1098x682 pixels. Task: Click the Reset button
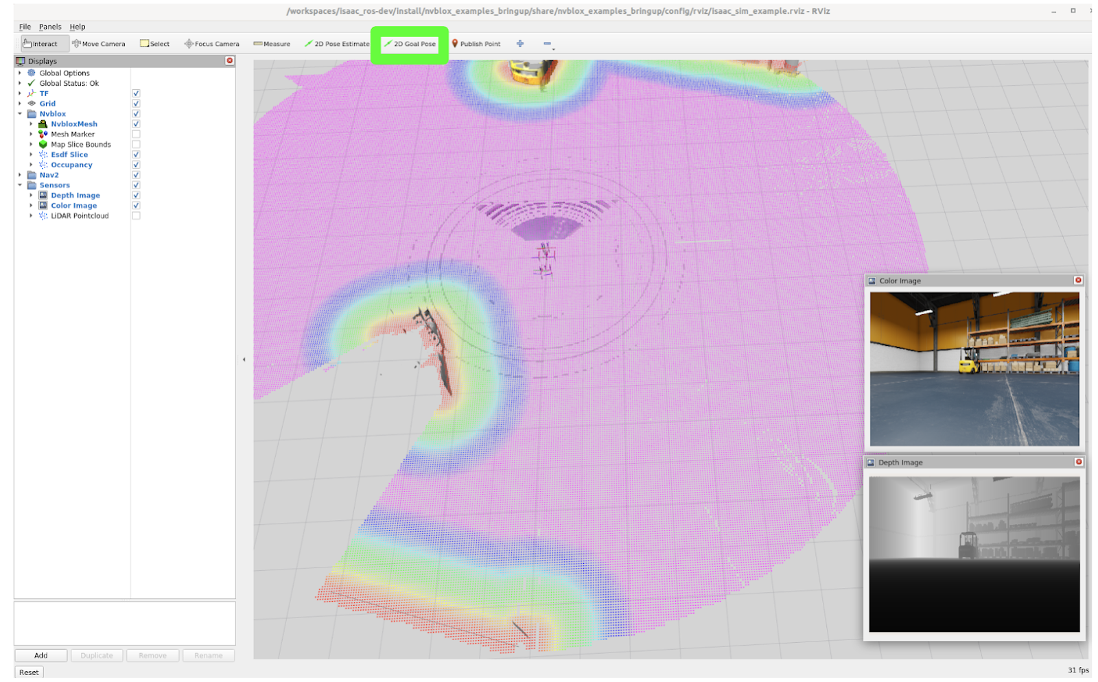[x=29, y=672]
